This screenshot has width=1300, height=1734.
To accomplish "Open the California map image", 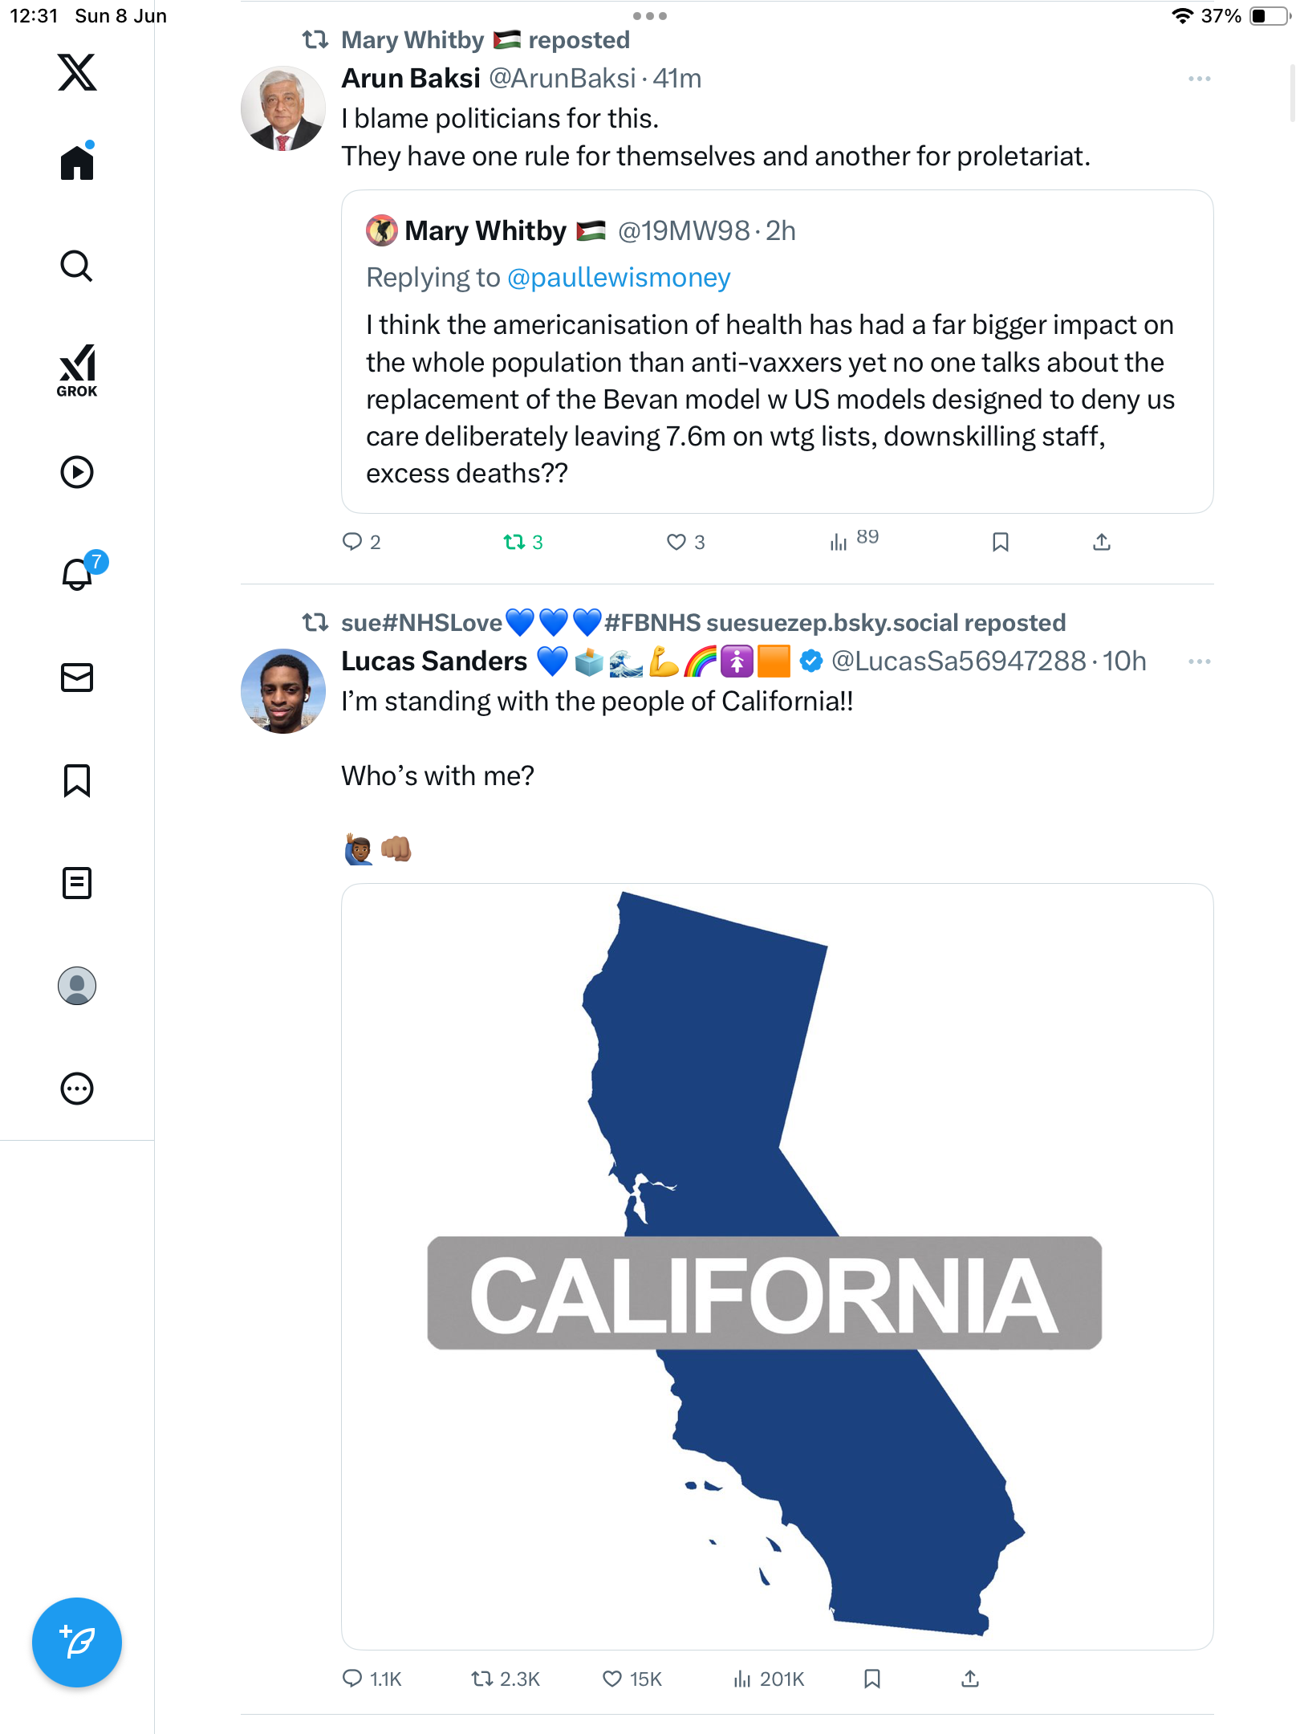I will point(777,1267).
